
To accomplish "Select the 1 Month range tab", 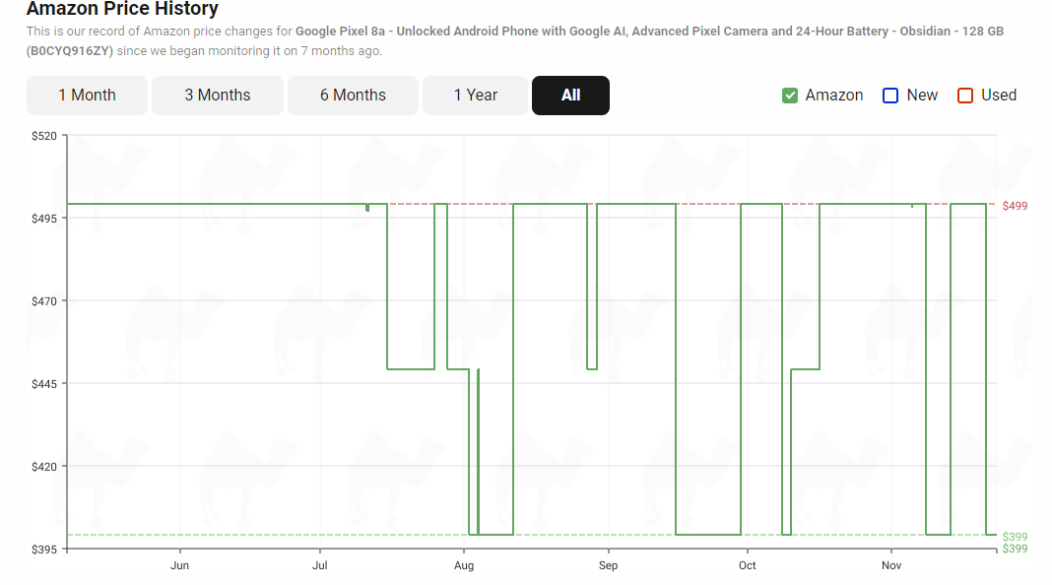I will (x=88, y=96).
